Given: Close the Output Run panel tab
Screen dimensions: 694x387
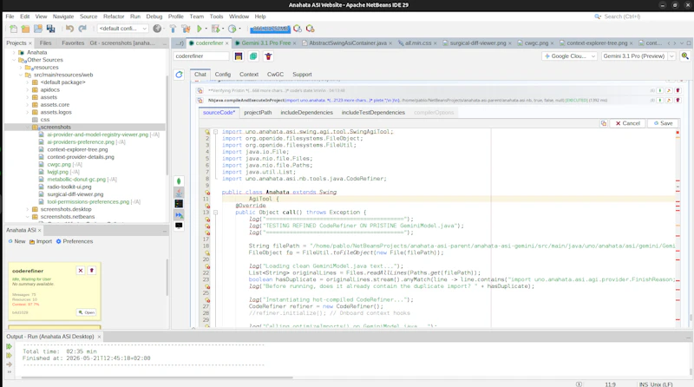Looking at the screenshot, I should 99,337.
